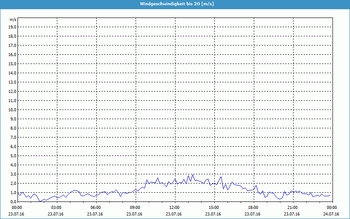This screenshot has width=350, height=219.
Task: Click the 12:00 time label
Action: (174, 208)
